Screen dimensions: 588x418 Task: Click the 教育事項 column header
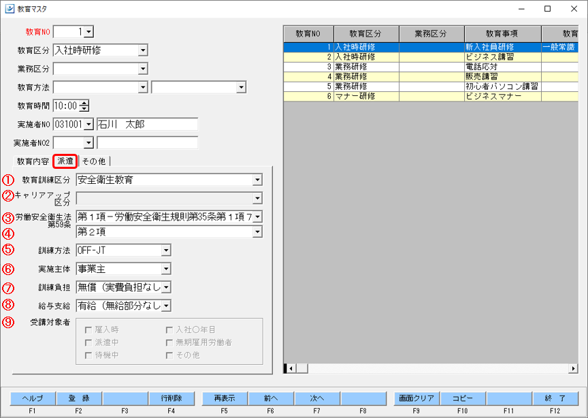502,34
